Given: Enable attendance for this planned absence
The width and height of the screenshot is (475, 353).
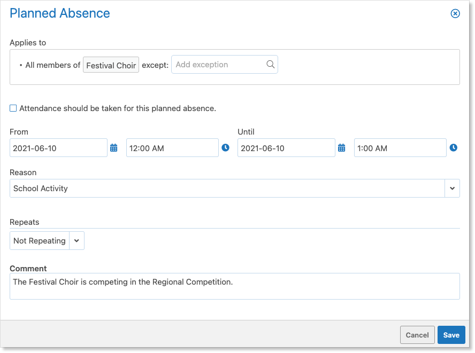Looking at the screenshot, I should 13,108.
